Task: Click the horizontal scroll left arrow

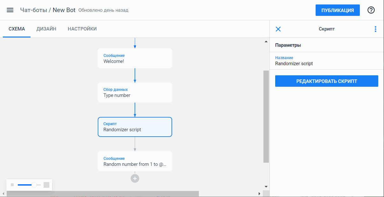Action: click(x=3, y=194)
